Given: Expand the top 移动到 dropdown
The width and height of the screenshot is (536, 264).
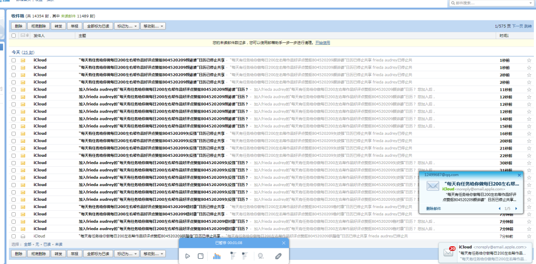Looking at the screenshot, I should (153, 26).
